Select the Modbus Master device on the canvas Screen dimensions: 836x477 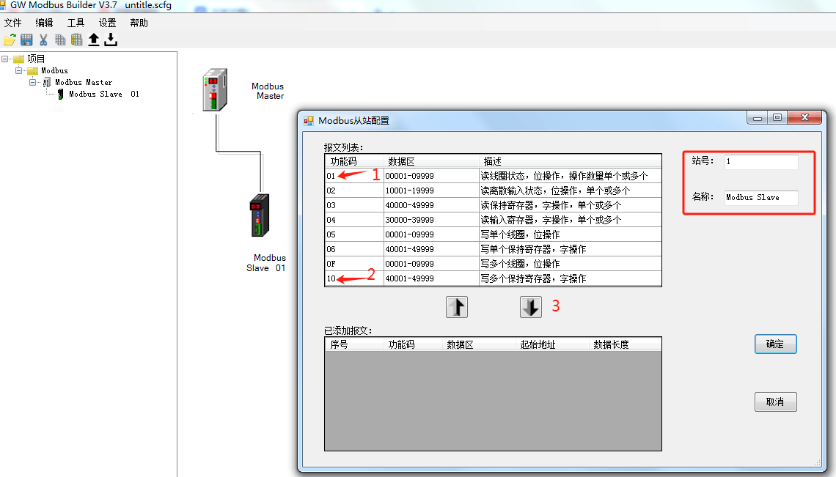pyautogui.click(x=216, y=89)
